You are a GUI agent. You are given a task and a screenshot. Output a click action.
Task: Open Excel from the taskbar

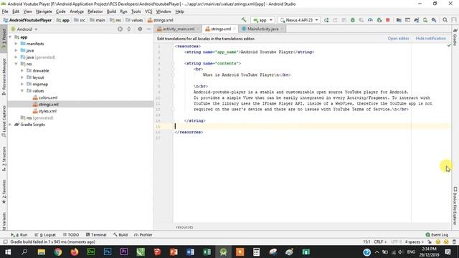point(207,252)
